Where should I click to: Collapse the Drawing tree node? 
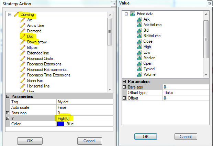click(x=10, y=14)
